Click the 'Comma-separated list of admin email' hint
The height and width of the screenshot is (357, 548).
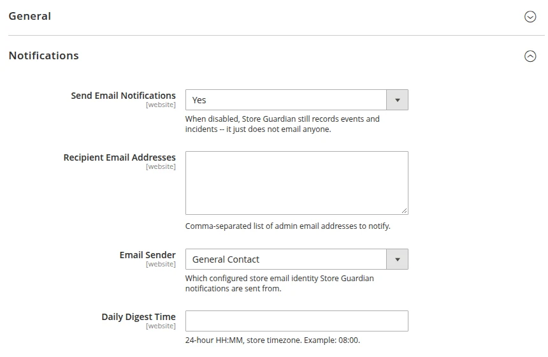click(287, 226)
